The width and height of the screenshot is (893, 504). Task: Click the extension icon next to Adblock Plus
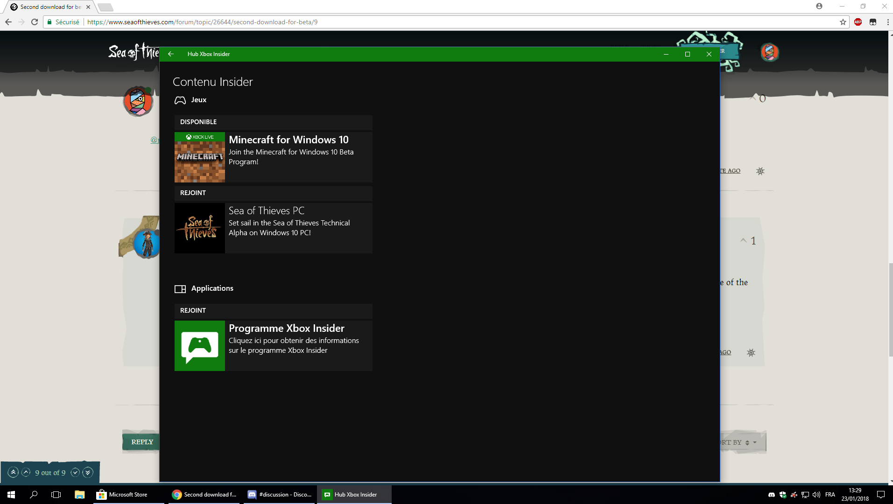click(873, 22)
